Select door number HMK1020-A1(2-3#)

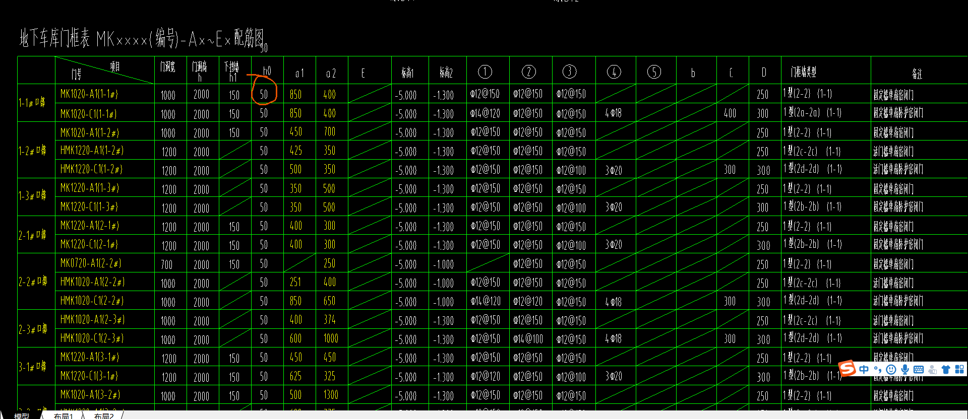(x=92, y=319)
